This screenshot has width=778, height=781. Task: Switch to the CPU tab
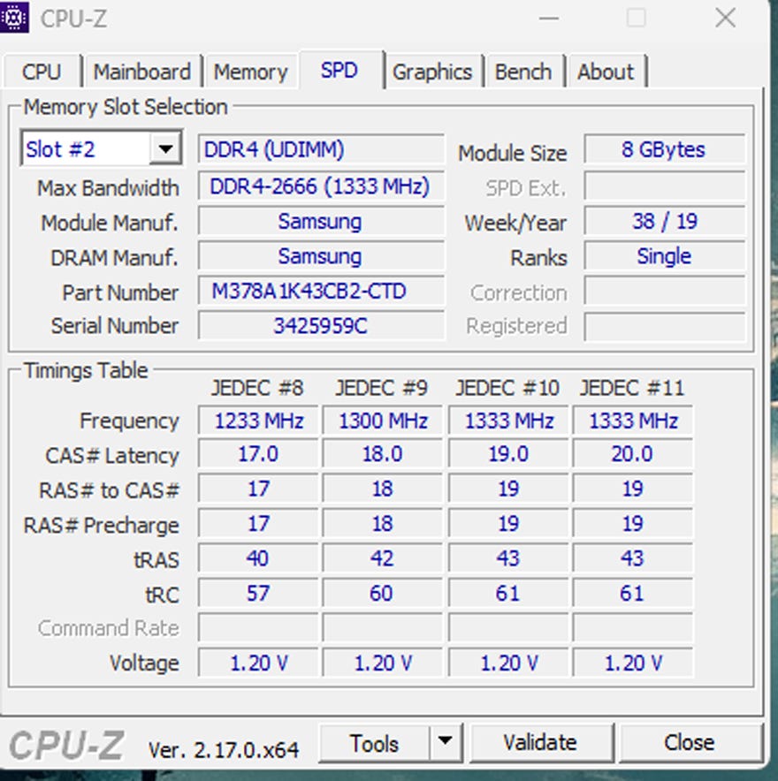click(42, 72)
